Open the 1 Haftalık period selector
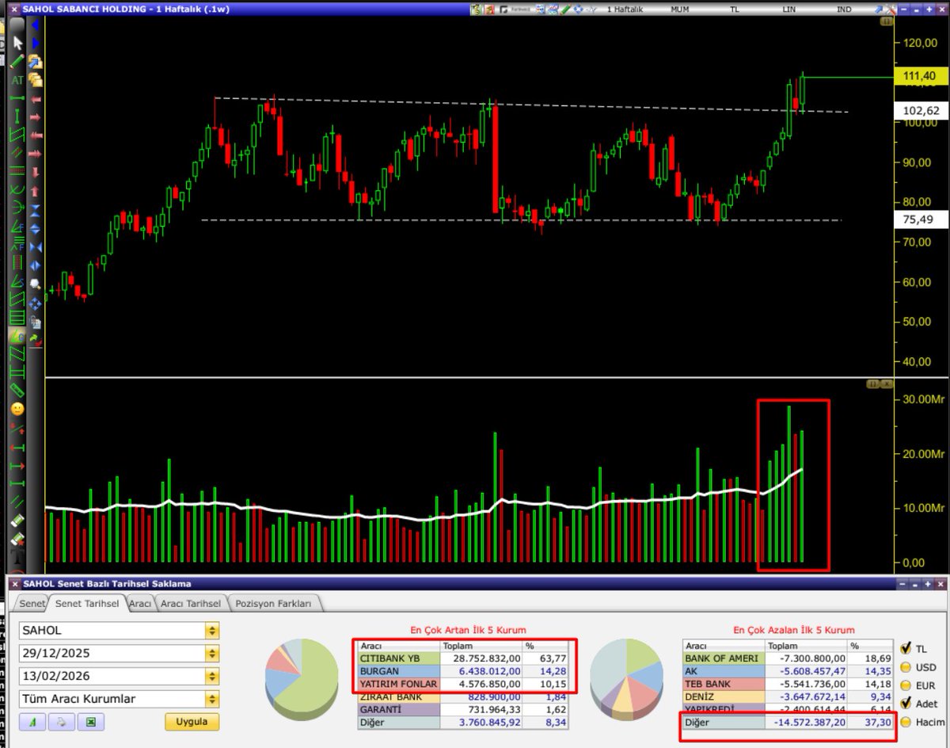This screenshot has height=748, width=950. pyautogui.click(x=625, y=9)
